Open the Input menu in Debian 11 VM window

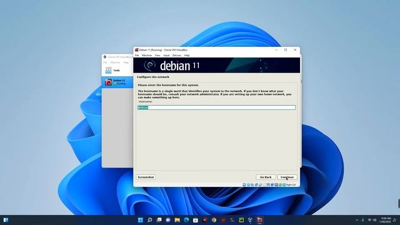tap(167, 56)
